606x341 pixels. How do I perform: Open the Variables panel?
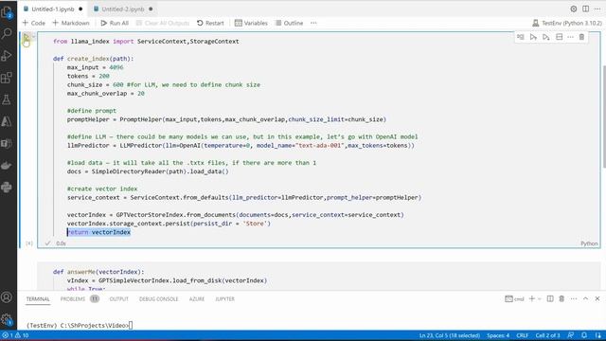251,23
